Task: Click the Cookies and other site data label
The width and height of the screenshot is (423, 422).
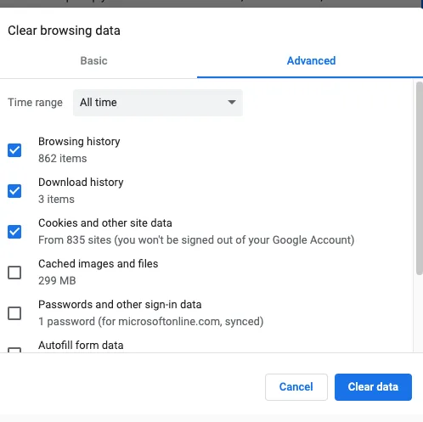Action: [x=105, y=223]
